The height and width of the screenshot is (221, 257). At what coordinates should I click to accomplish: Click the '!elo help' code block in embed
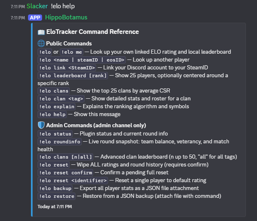tap(52, 114)
